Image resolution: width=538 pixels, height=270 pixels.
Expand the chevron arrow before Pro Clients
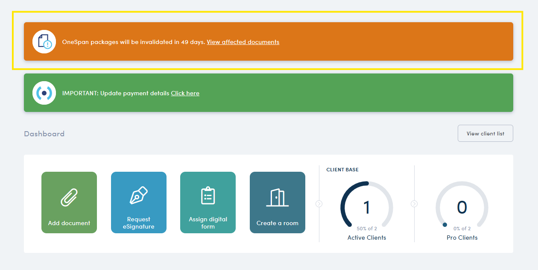tap(414, 204)
